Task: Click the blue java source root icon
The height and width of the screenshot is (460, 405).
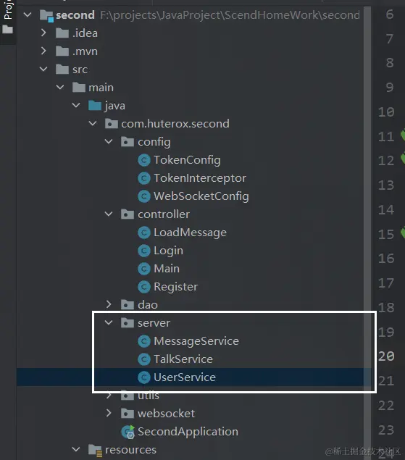Action: [x=95, y=106]
